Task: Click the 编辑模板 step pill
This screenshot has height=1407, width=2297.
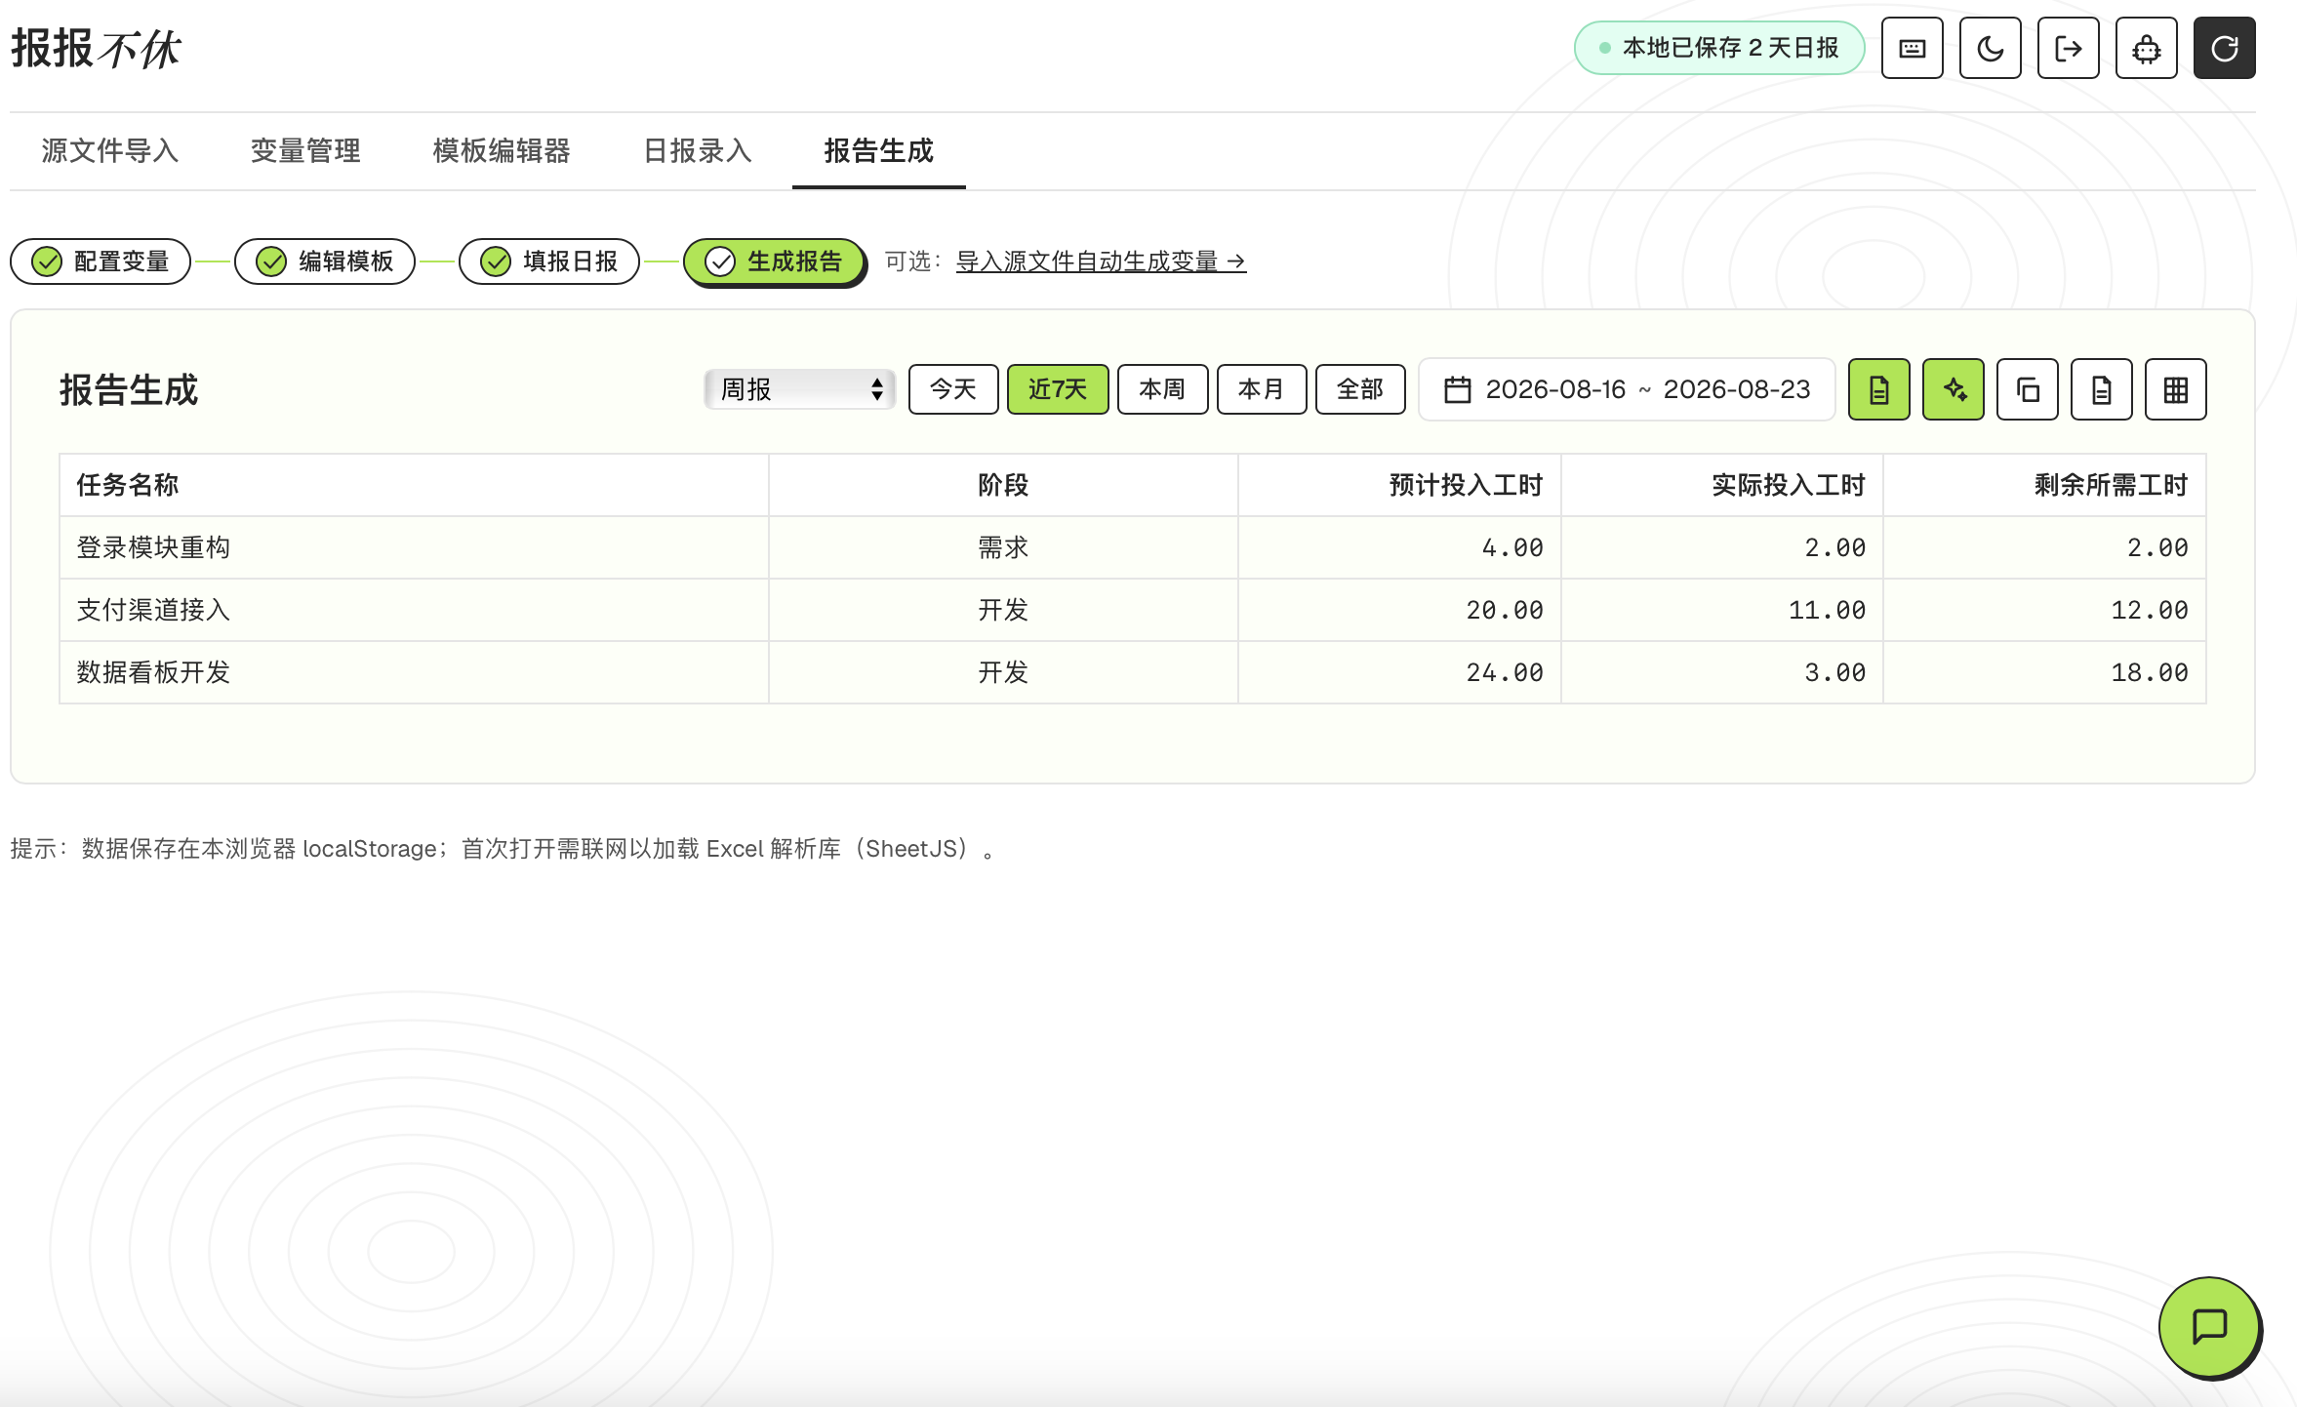Action: [x=325, y=261]
